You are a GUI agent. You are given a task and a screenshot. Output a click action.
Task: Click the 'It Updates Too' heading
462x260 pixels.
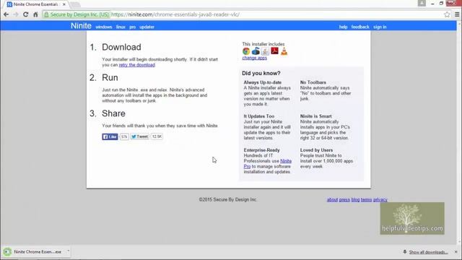258,116
